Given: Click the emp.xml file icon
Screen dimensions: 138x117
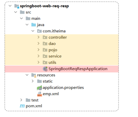Looking at the screenshot, I should (40, 94).
